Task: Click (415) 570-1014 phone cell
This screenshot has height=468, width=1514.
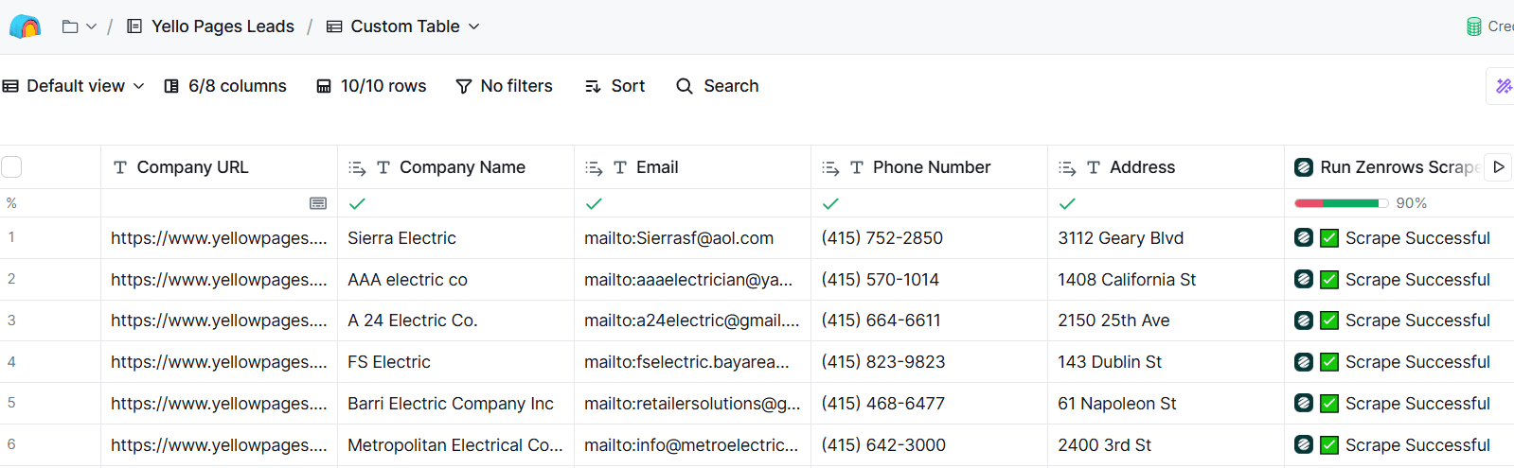Action: 929,280
